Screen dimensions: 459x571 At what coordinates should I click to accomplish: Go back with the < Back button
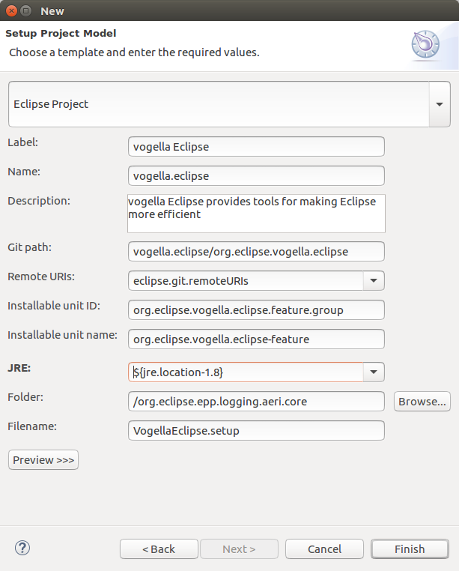[x=159, y=549]
